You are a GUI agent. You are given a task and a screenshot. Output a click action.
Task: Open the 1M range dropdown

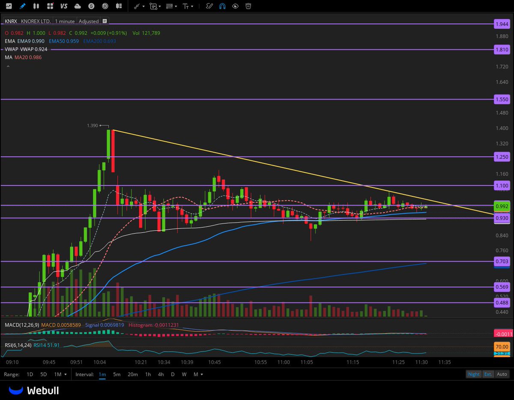(x=60, y=374)
